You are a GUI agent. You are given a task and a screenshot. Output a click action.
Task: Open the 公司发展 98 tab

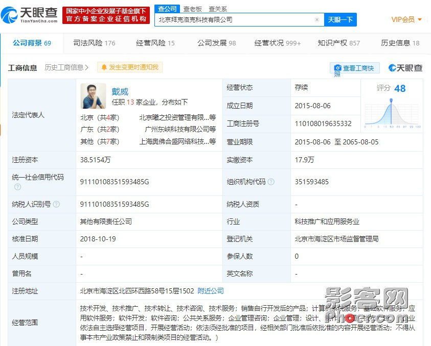click(x=217, y=43)
